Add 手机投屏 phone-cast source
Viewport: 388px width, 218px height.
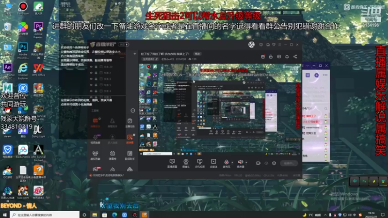pyautogui.click(x=199, y=163)
